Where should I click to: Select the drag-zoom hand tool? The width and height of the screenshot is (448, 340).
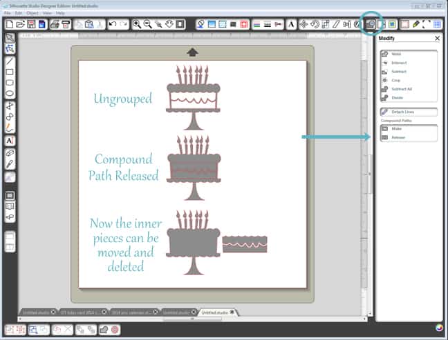click(x=169, y=25)
